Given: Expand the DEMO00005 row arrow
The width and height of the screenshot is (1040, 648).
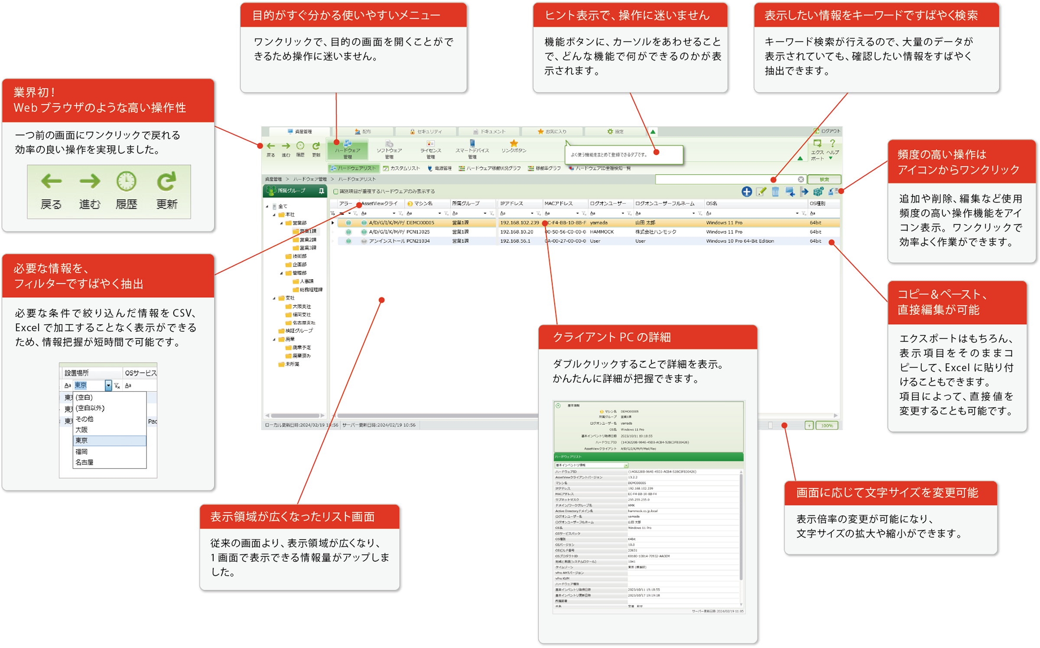Looking at the screenshot, I should click(333, 223).
